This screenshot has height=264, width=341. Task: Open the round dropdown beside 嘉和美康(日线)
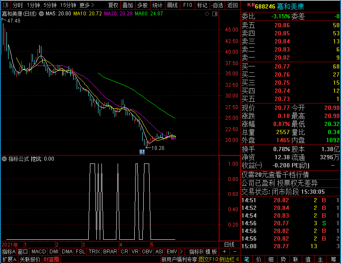pos(41,14)
